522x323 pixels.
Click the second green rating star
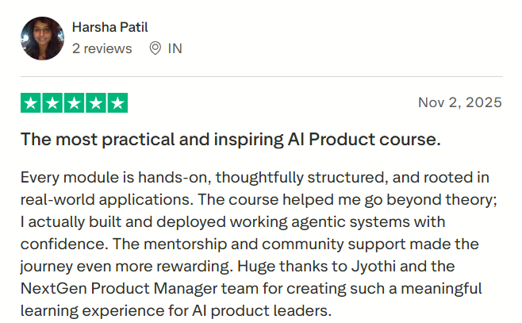pyautogui.click(x=52, y=103)
